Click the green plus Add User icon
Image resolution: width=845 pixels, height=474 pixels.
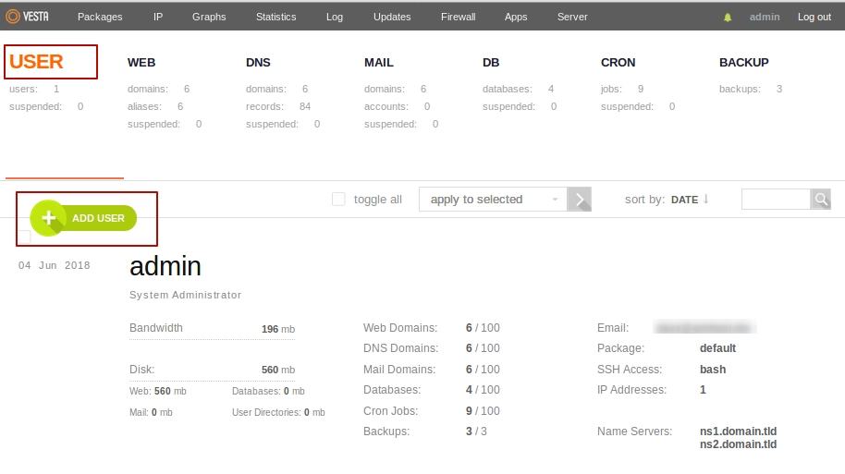click(x=48, y=218)
